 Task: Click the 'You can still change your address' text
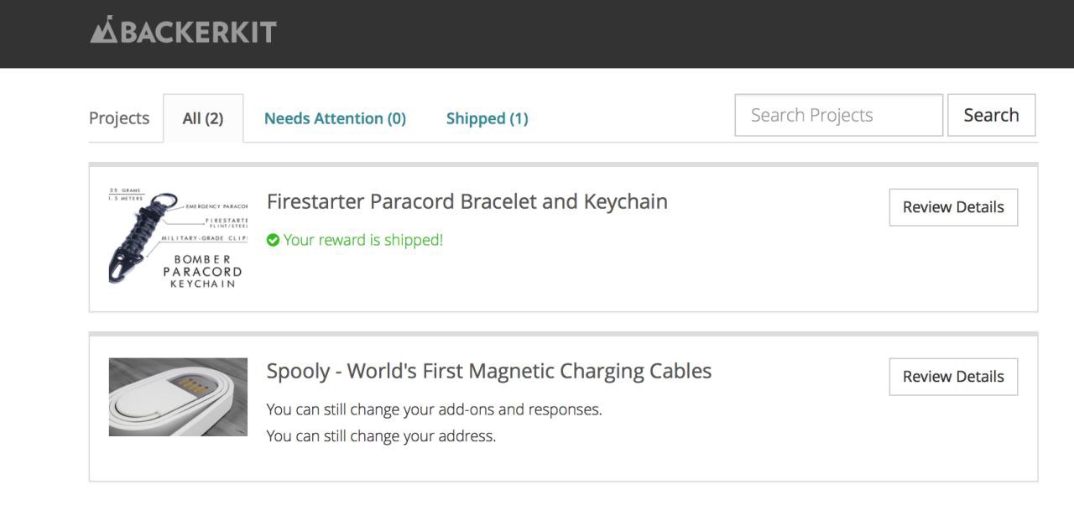[381, 436]
